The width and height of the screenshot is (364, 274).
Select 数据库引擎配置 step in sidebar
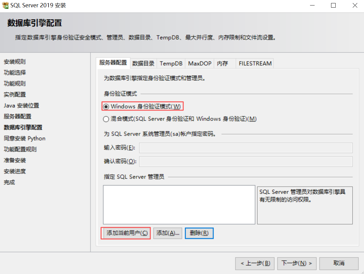click(x=23, y=128)
